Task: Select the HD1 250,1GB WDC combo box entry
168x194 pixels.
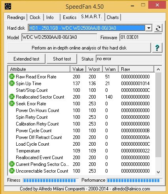Action: point(87,28)
